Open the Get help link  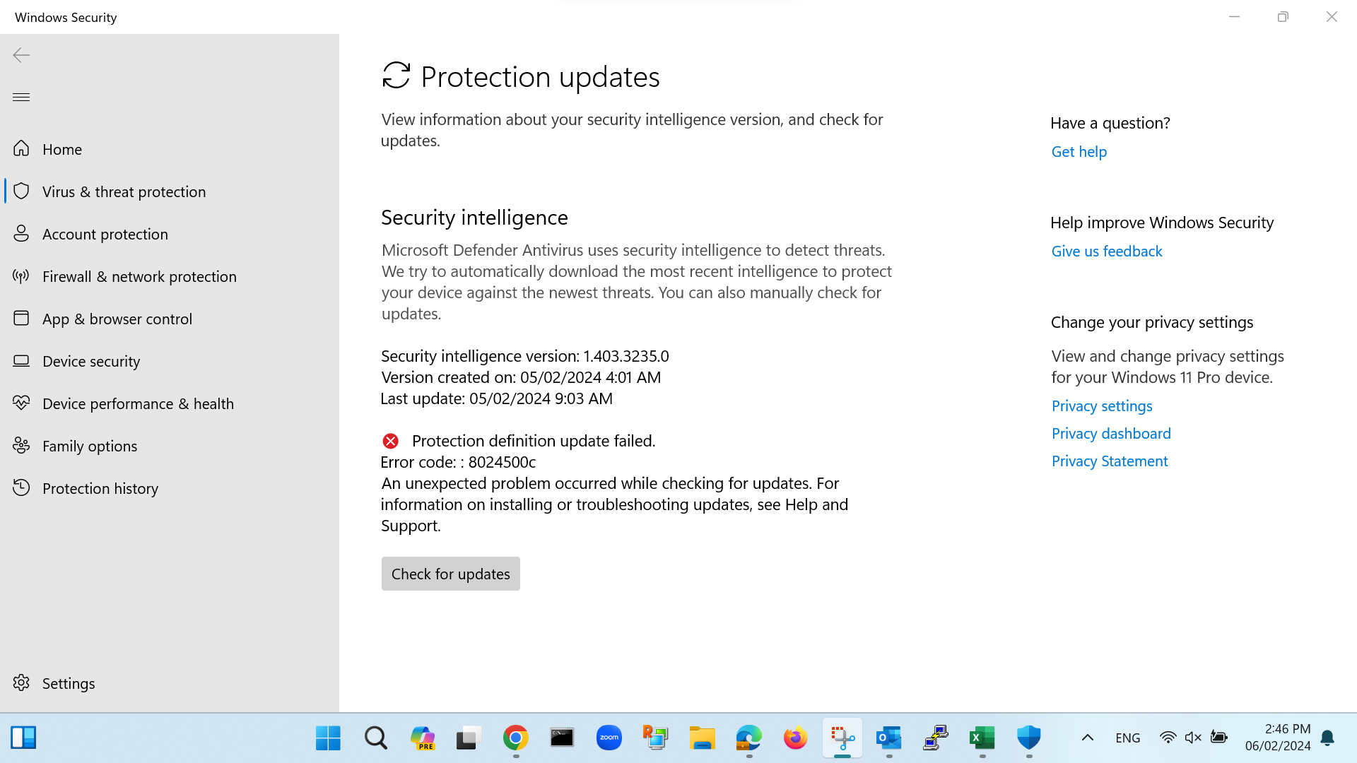(1079, 152)
